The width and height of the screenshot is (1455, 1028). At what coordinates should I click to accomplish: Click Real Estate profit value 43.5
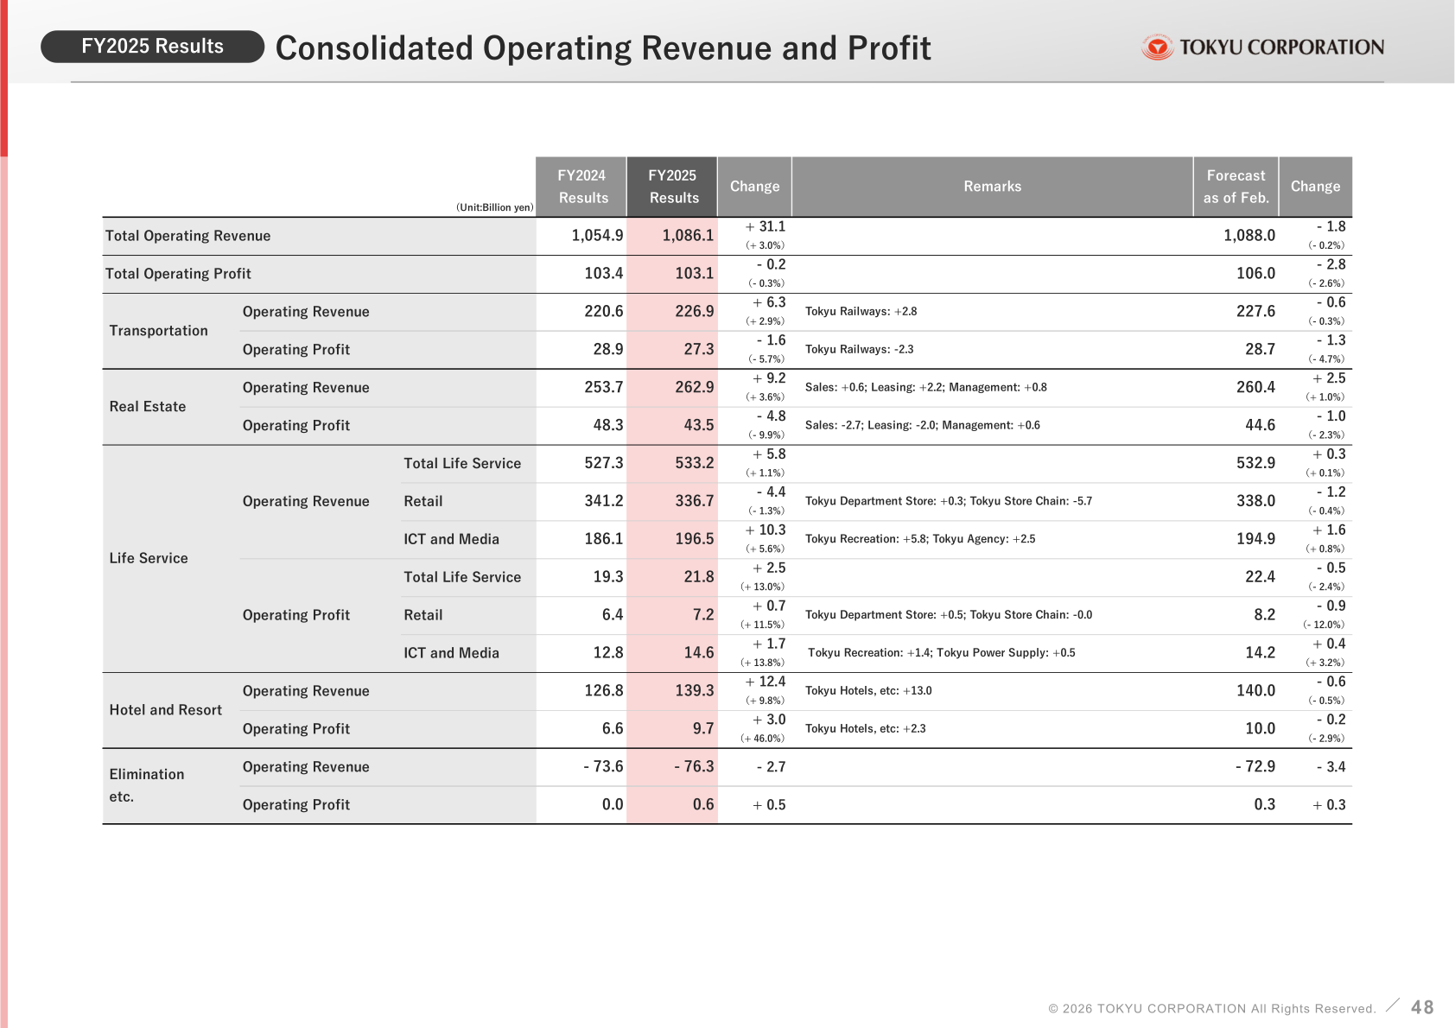pyautogui.click(x=699, y=426)
